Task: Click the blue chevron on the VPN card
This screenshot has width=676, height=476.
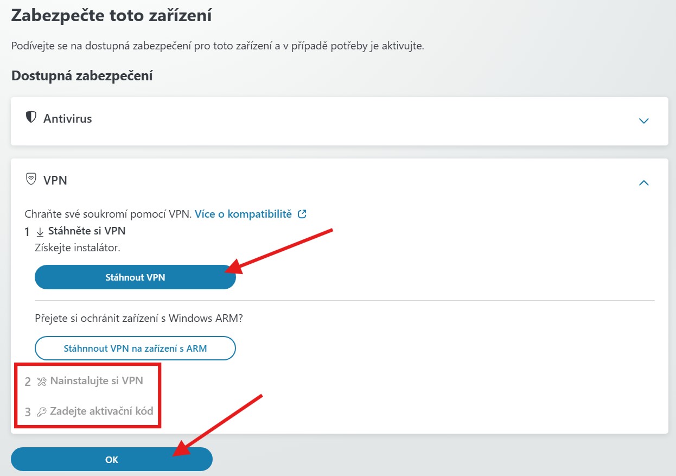Action: (643, 182)
